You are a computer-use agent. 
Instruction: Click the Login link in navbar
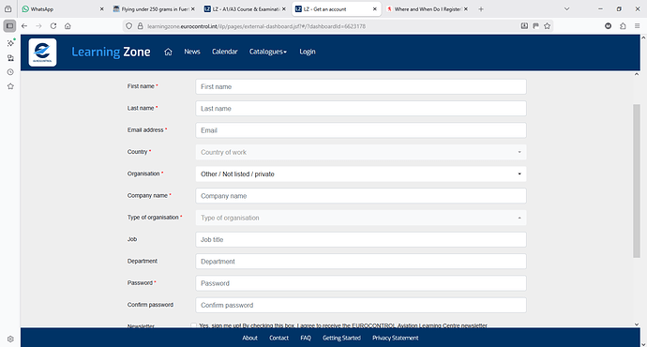point(308,52)
